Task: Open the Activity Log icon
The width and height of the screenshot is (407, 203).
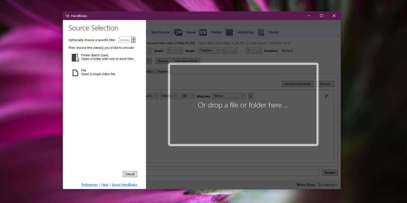Action: click(x=230, y=32)
